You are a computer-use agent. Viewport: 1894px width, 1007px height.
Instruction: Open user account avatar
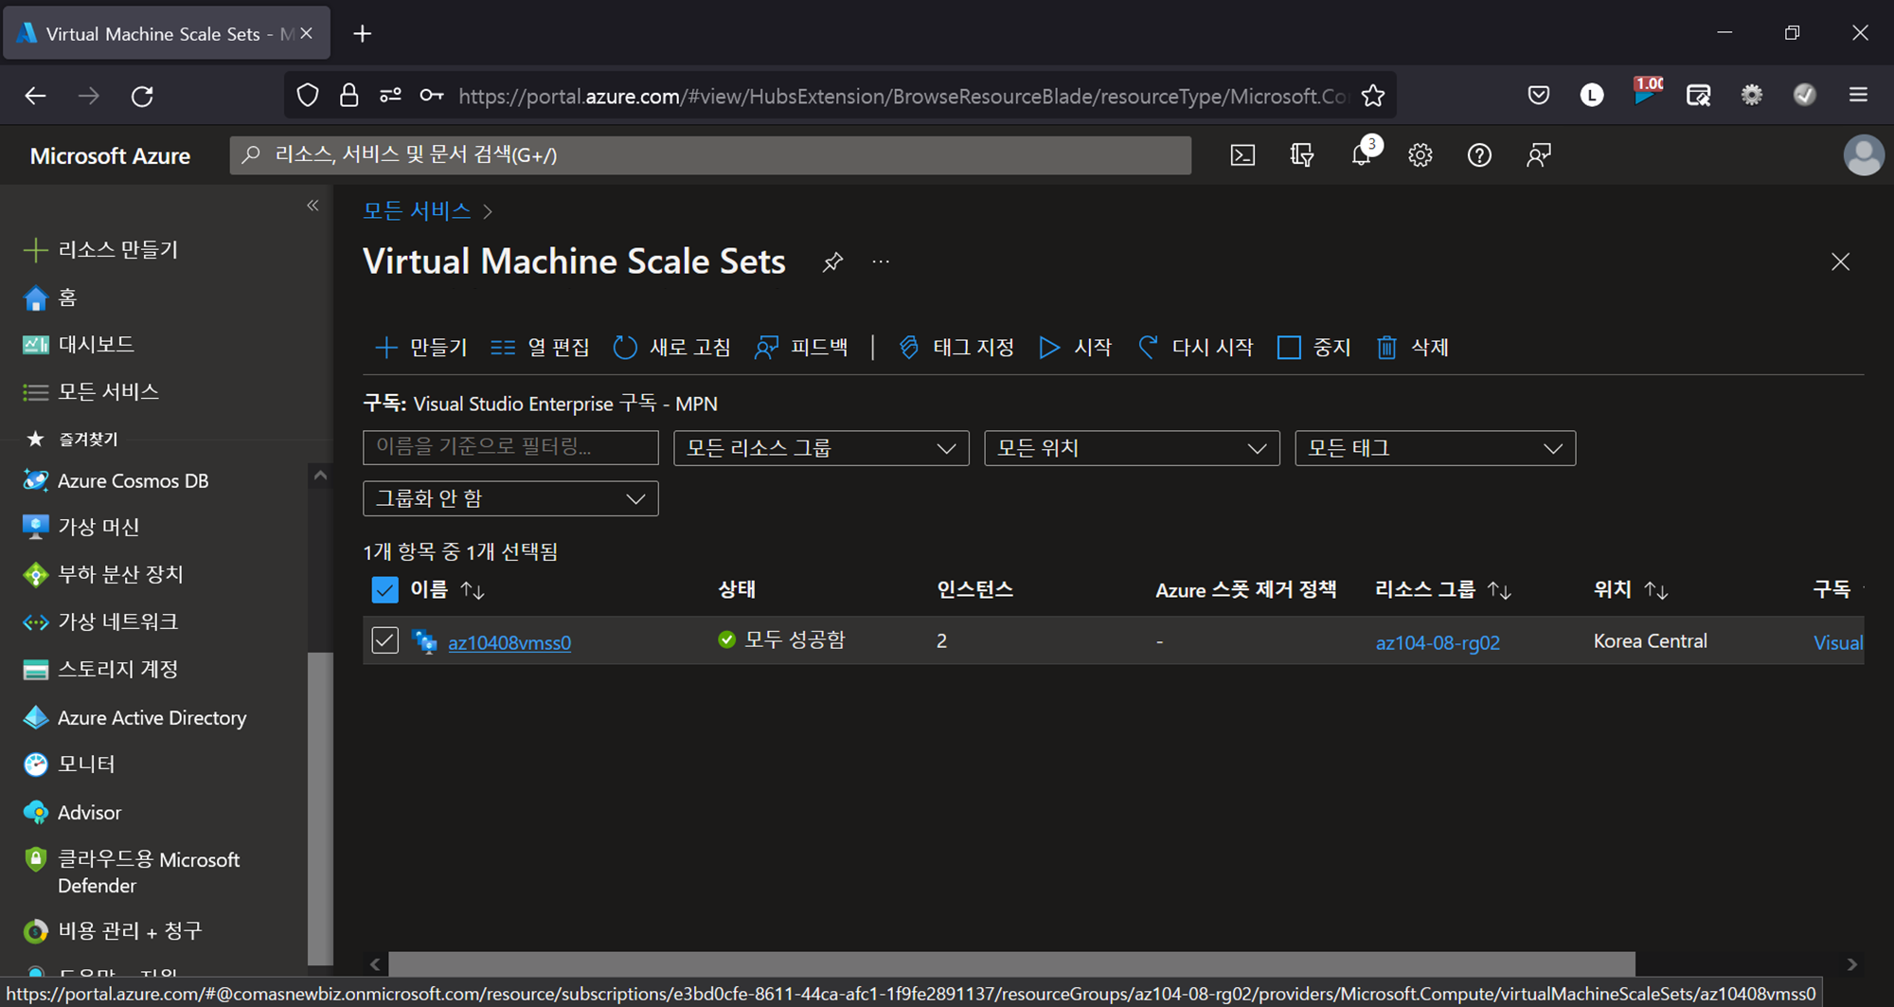1864,155
